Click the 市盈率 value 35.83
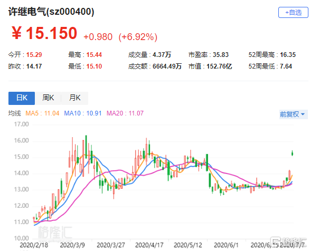Image resolution: width=310 pixels, height=251 pixels. click(x=221, y=55)
